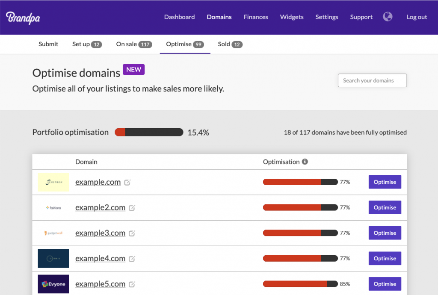Click the edit icon next to example3.com
Screen dimensions: 438x295
point(132,233)
